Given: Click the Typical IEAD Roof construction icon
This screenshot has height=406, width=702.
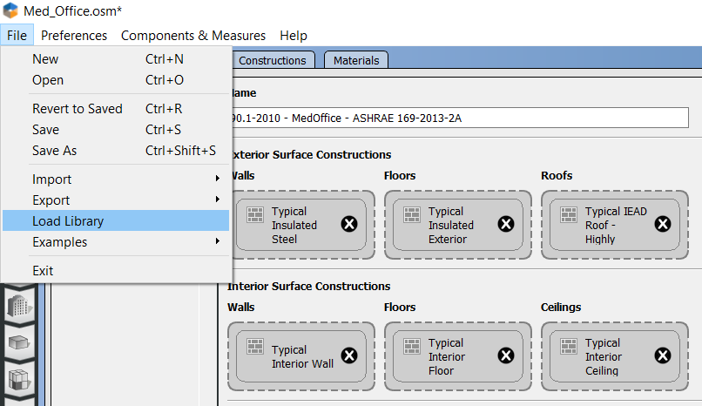Looking at the screenshot, I should tap(569, 215).
